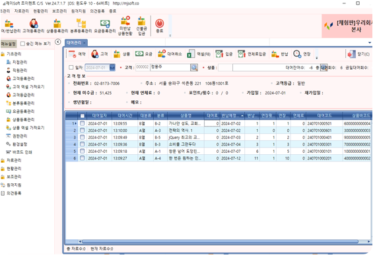Open 대여/반납관리 from the top toolbar
Viewport: 373px width, 255px height.
pos(10,26)
